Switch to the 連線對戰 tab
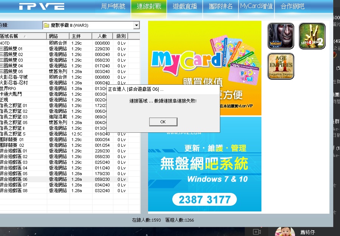The width and height of the screenshot is (340, 236). 149,6
